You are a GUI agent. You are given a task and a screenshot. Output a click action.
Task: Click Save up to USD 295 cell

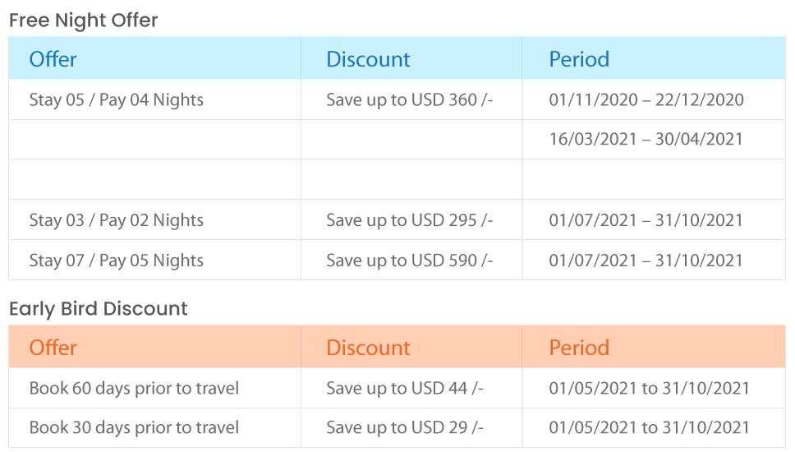[x=410, y=220]
